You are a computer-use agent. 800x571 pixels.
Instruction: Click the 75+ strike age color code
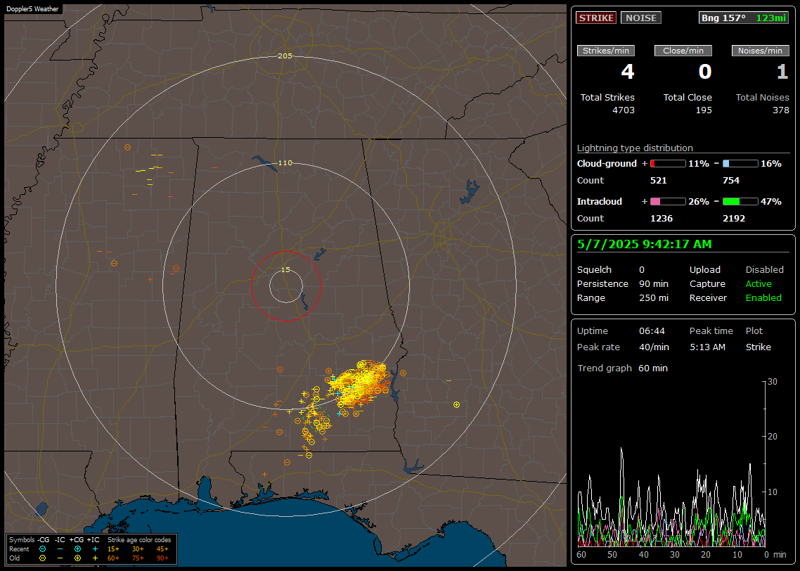pos(138,558)
